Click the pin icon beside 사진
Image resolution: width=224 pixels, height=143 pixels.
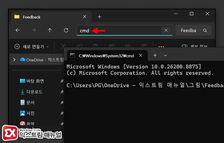tap(62, 113)
